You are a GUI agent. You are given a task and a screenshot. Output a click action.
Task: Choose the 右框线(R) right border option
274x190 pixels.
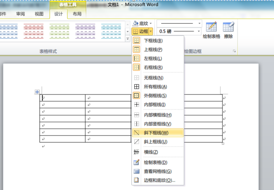pos(158,67)
